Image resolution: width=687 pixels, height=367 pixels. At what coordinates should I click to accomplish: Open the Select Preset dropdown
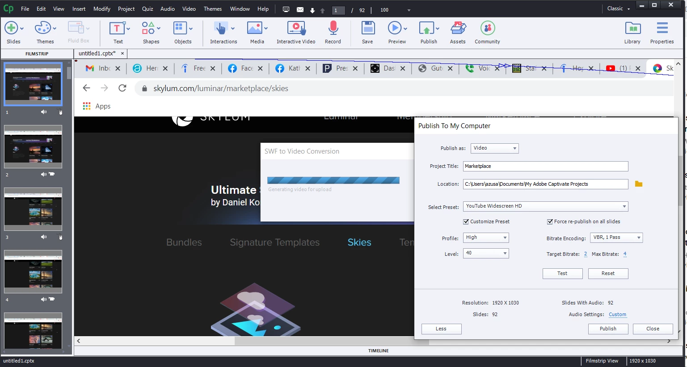pos(546,206)
